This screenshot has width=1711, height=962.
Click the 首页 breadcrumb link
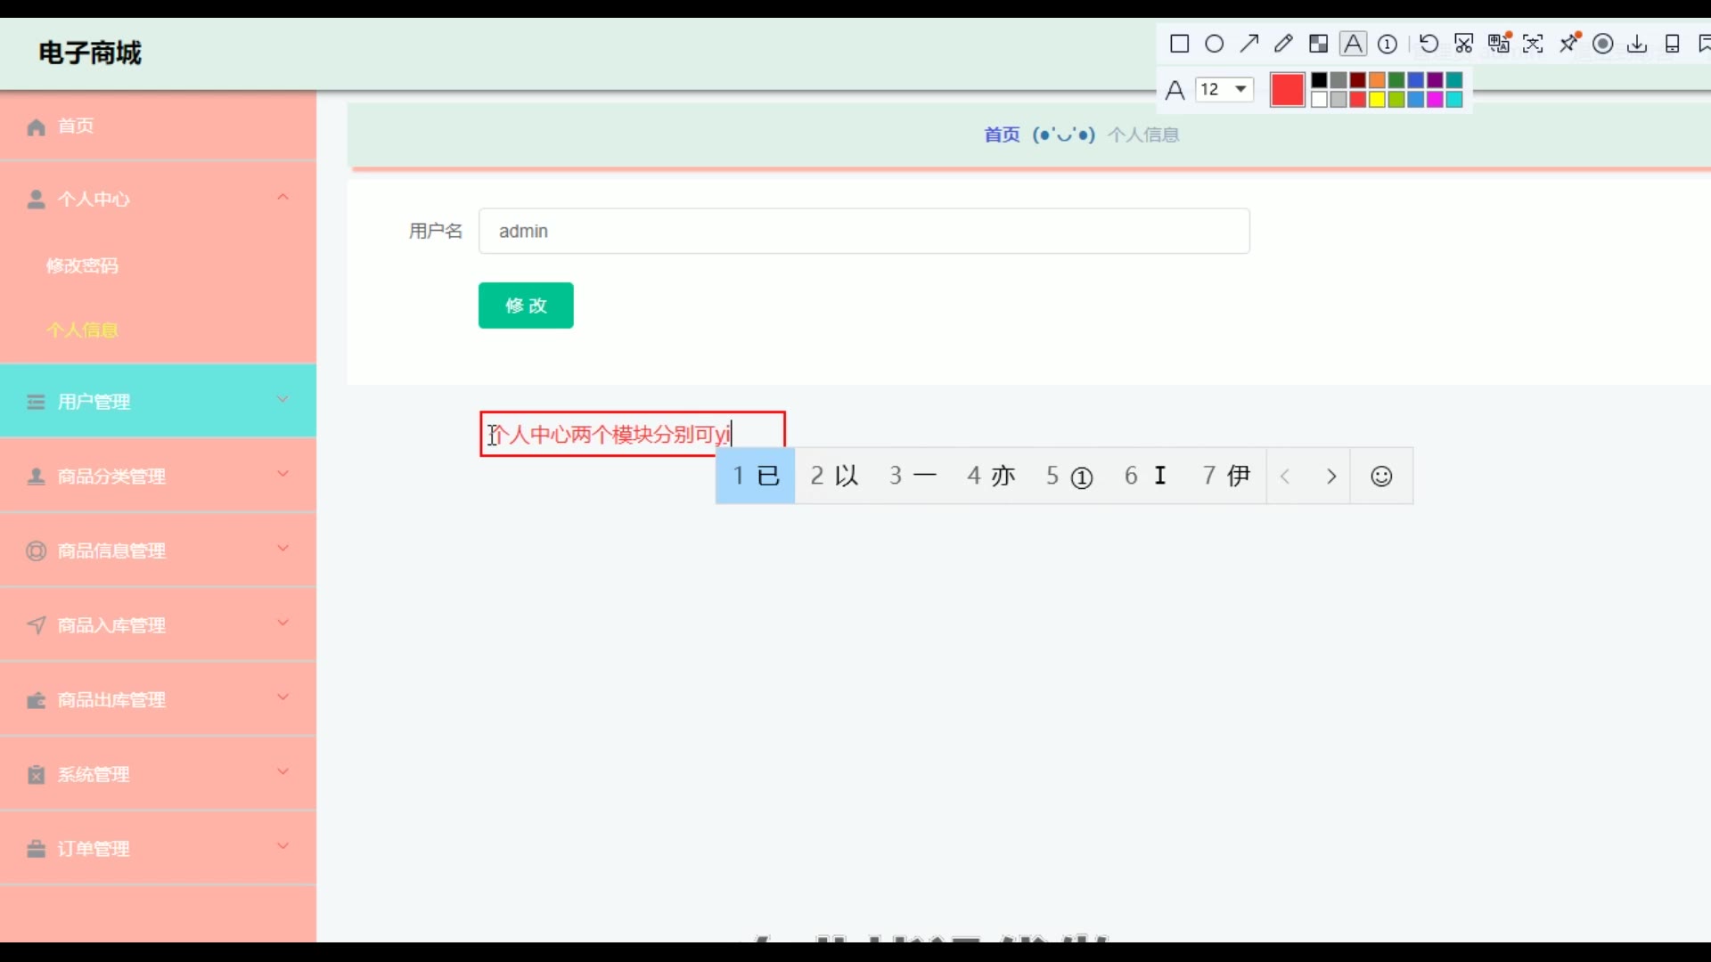[x=1002, y=135]
